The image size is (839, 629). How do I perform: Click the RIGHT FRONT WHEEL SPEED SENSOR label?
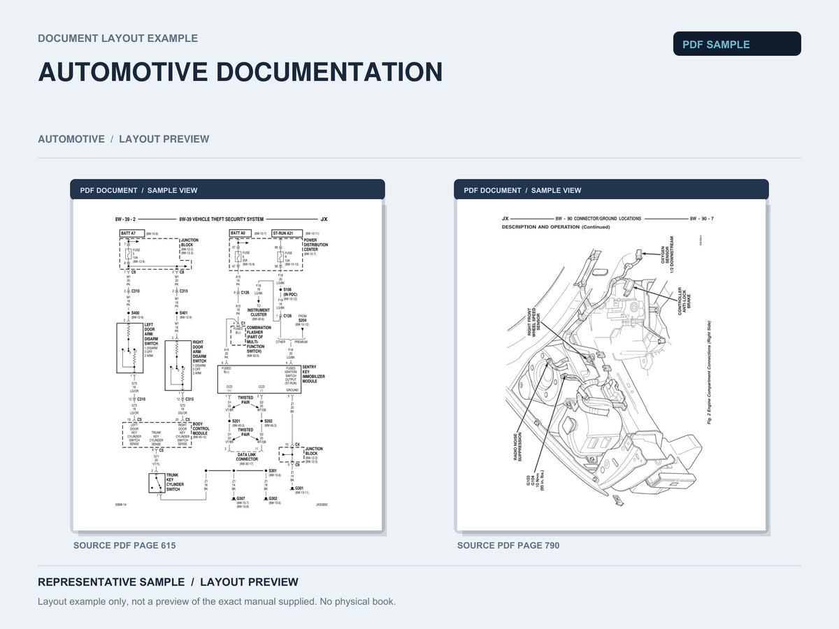tap(533, 322)
